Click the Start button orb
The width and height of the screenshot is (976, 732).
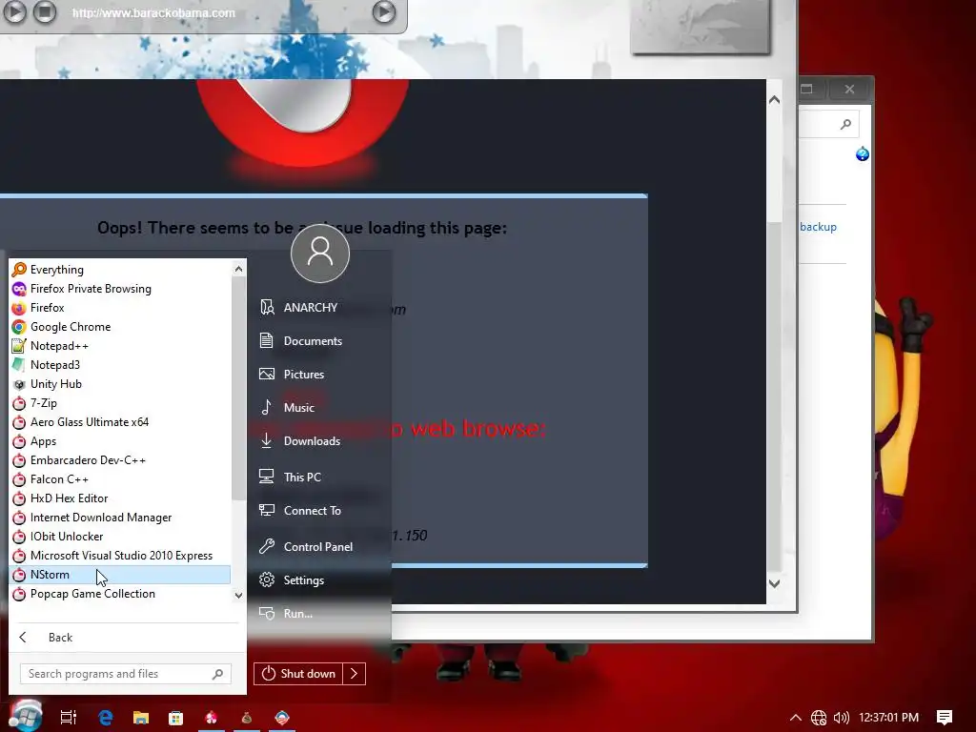click(x=25, y=716)
